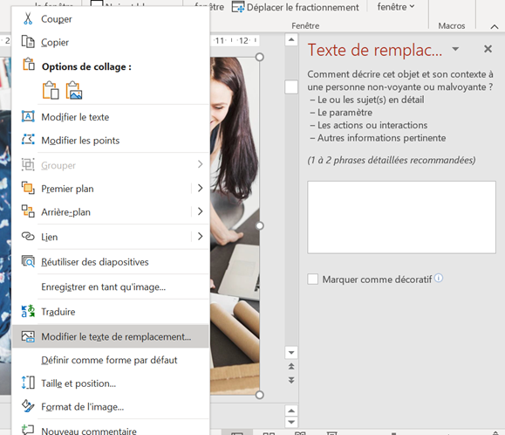Expand the Arrière-plan submenu arrow
The width and height of the screenshot is (505, 435).
pos(200,211)
